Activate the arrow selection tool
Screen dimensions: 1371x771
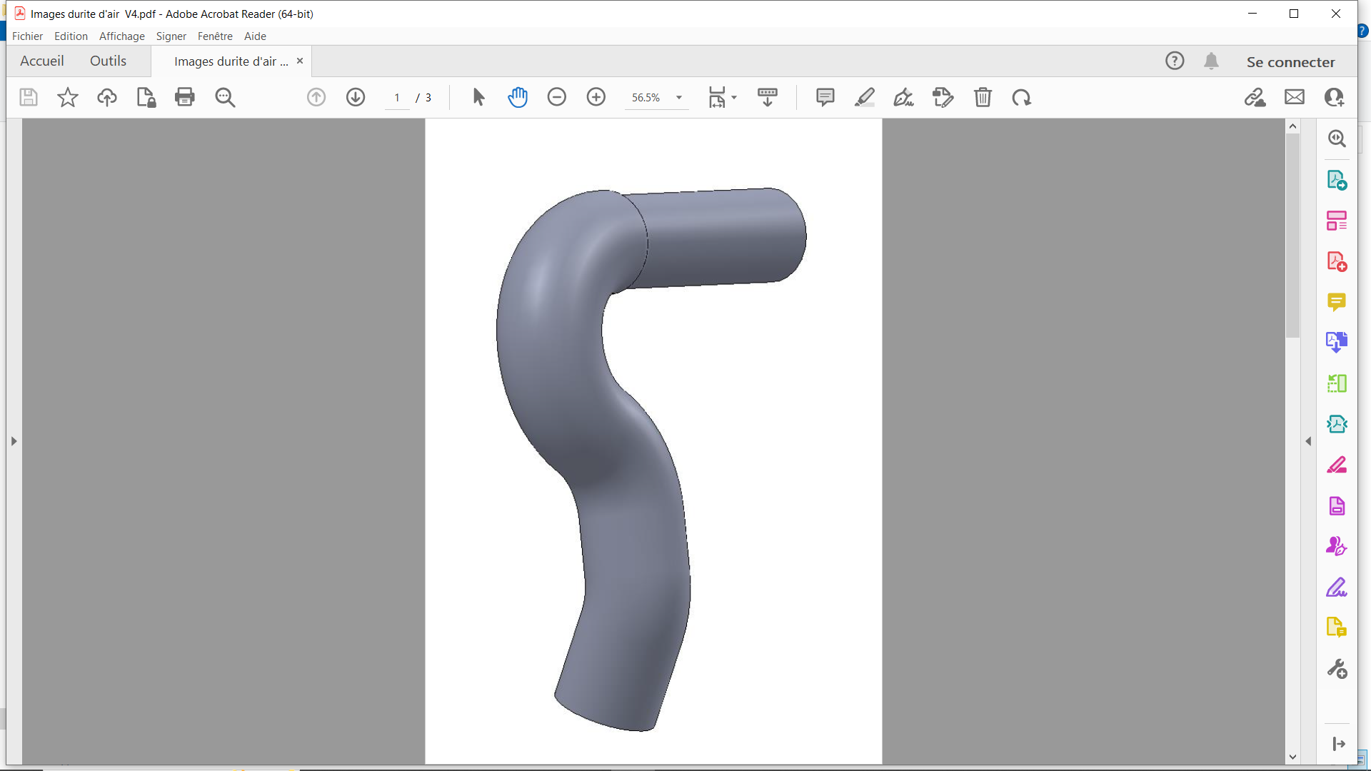pos(478,97)
